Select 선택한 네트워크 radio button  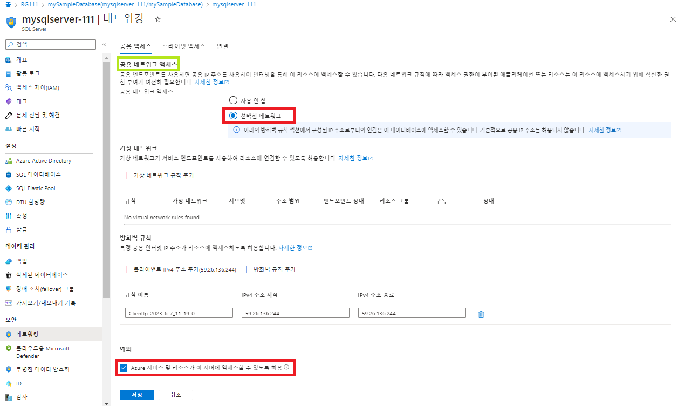(233, 115)
